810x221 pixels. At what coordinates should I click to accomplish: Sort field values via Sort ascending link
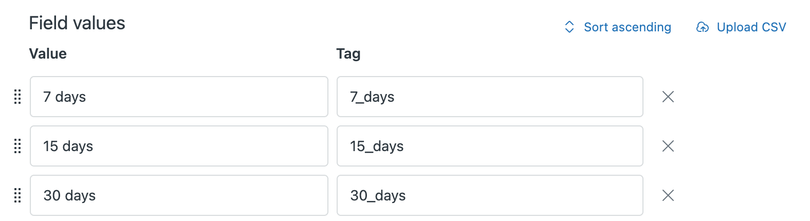627,27
